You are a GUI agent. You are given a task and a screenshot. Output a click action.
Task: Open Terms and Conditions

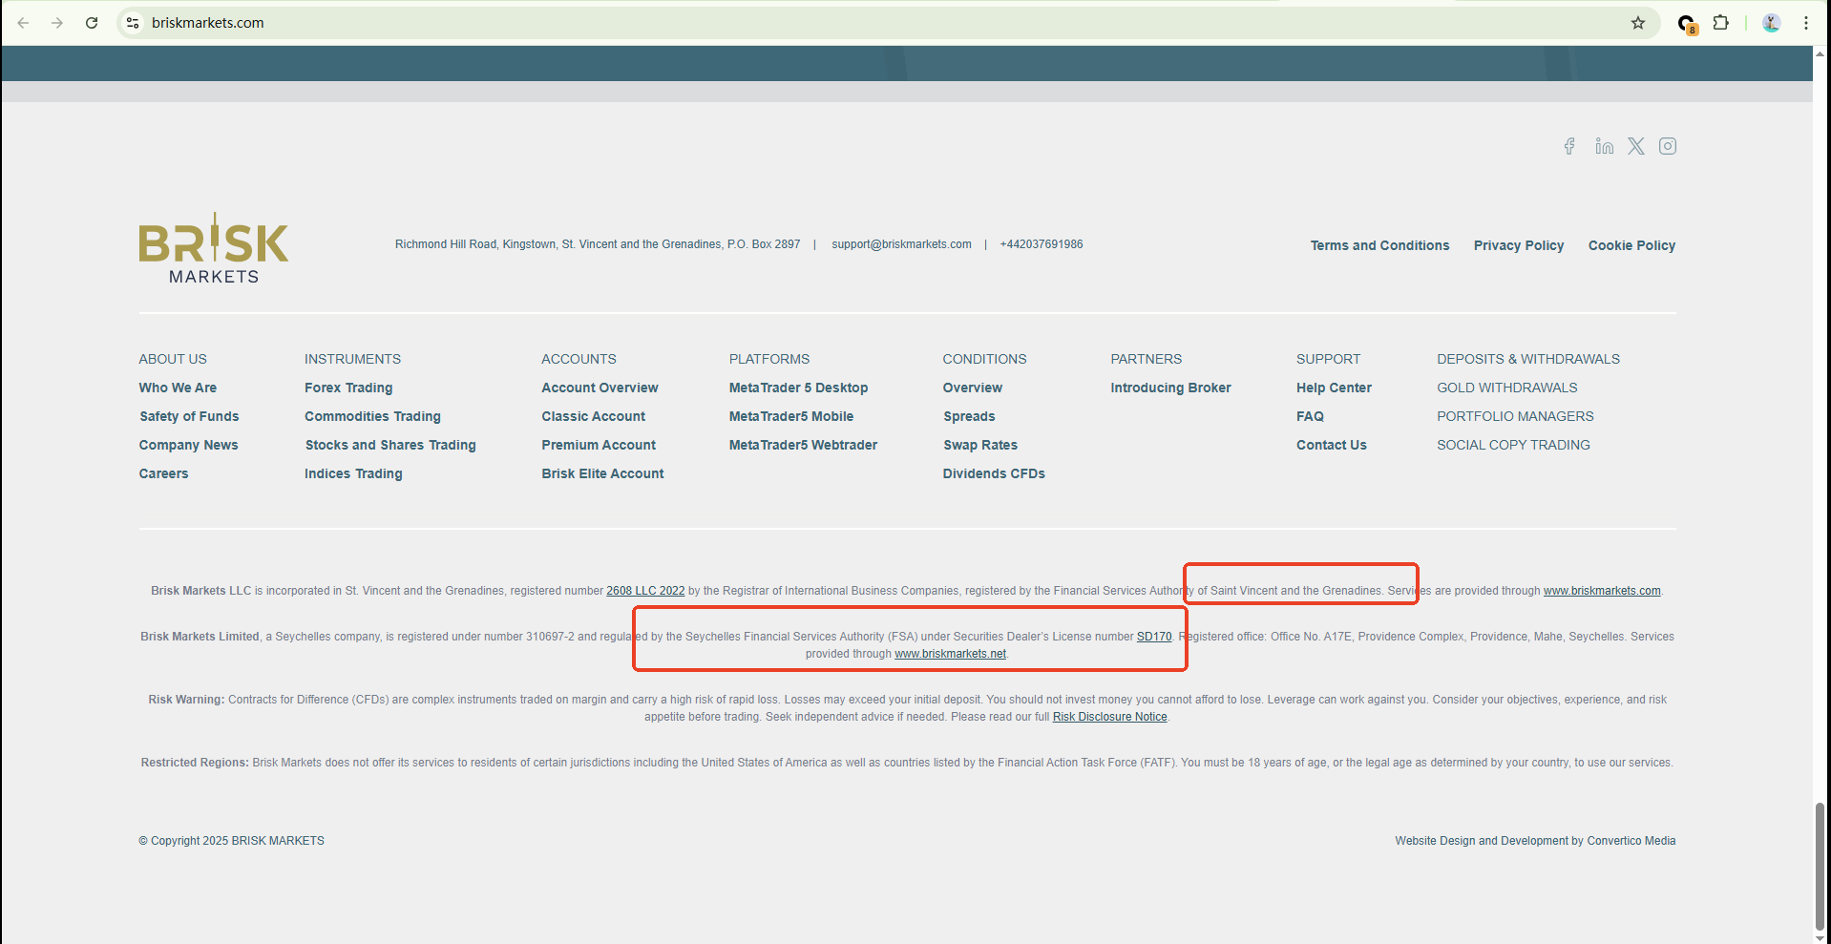1379,245
